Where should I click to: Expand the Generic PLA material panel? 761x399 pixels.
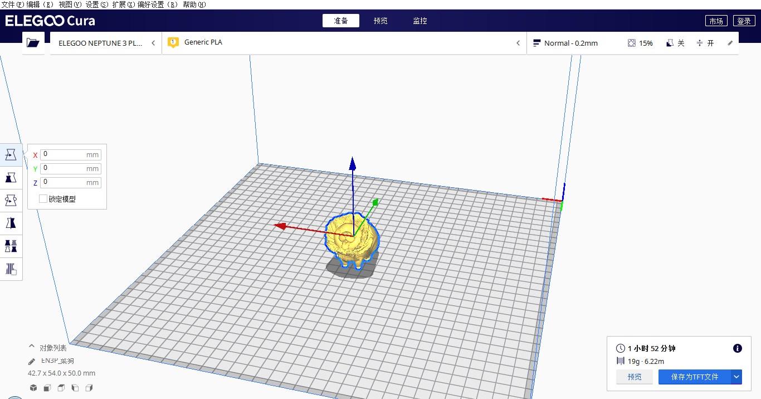344,43
